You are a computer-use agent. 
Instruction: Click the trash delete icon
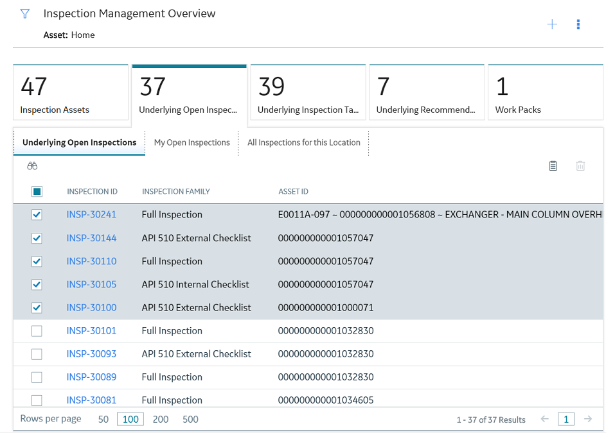tap(580, 166)
